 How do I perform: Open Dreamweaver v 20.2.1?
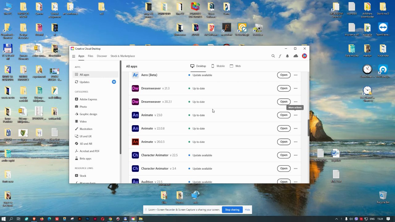click(284, 102)
